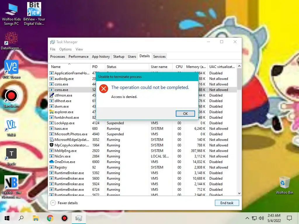Switch to the Processes tab
This screenshot has height=224, width=299.
coord(58,57)
